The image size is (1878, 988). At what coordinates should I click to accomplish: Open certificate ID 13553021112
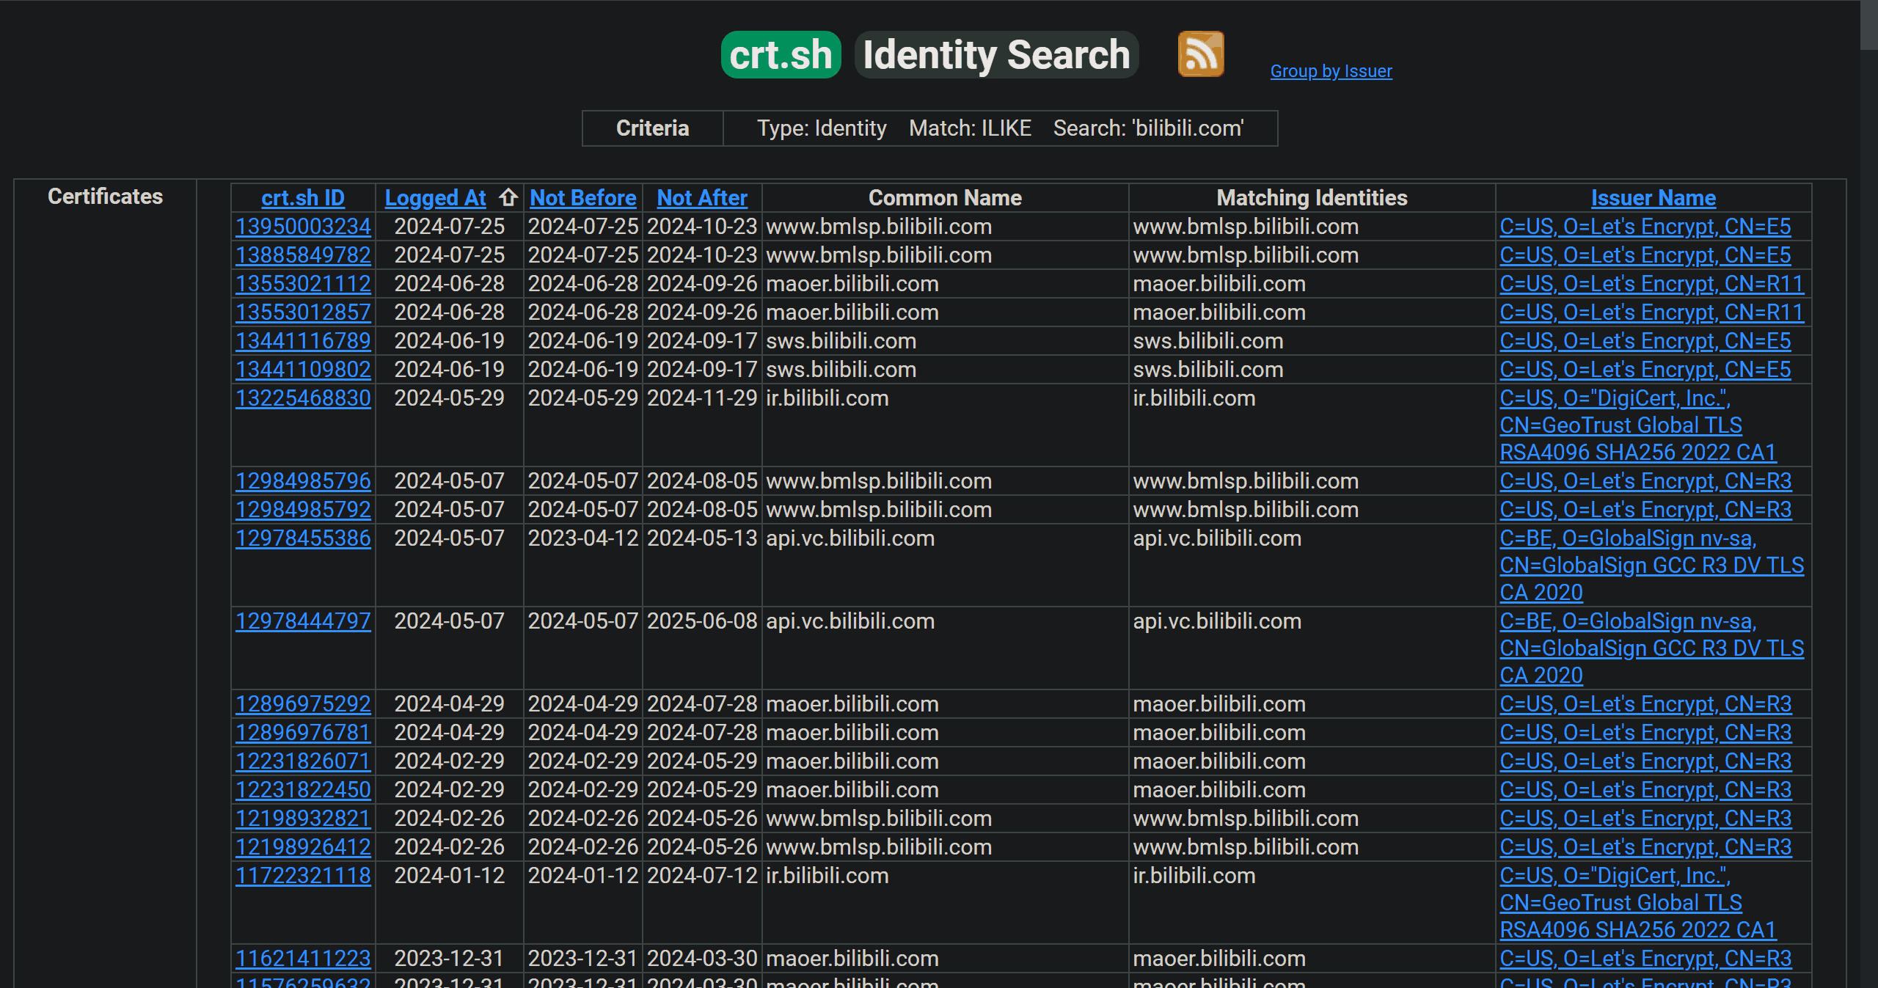[302, 284]
